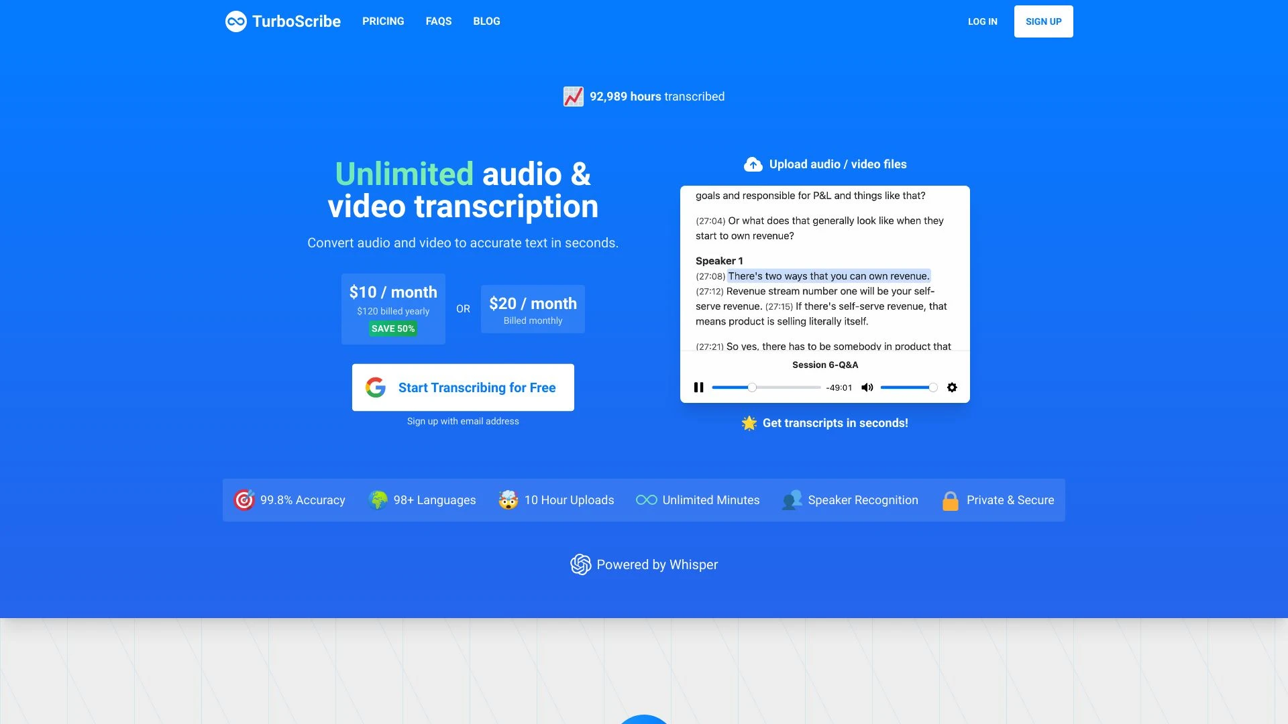Click the speaker recognition person icon

[793, 499]
